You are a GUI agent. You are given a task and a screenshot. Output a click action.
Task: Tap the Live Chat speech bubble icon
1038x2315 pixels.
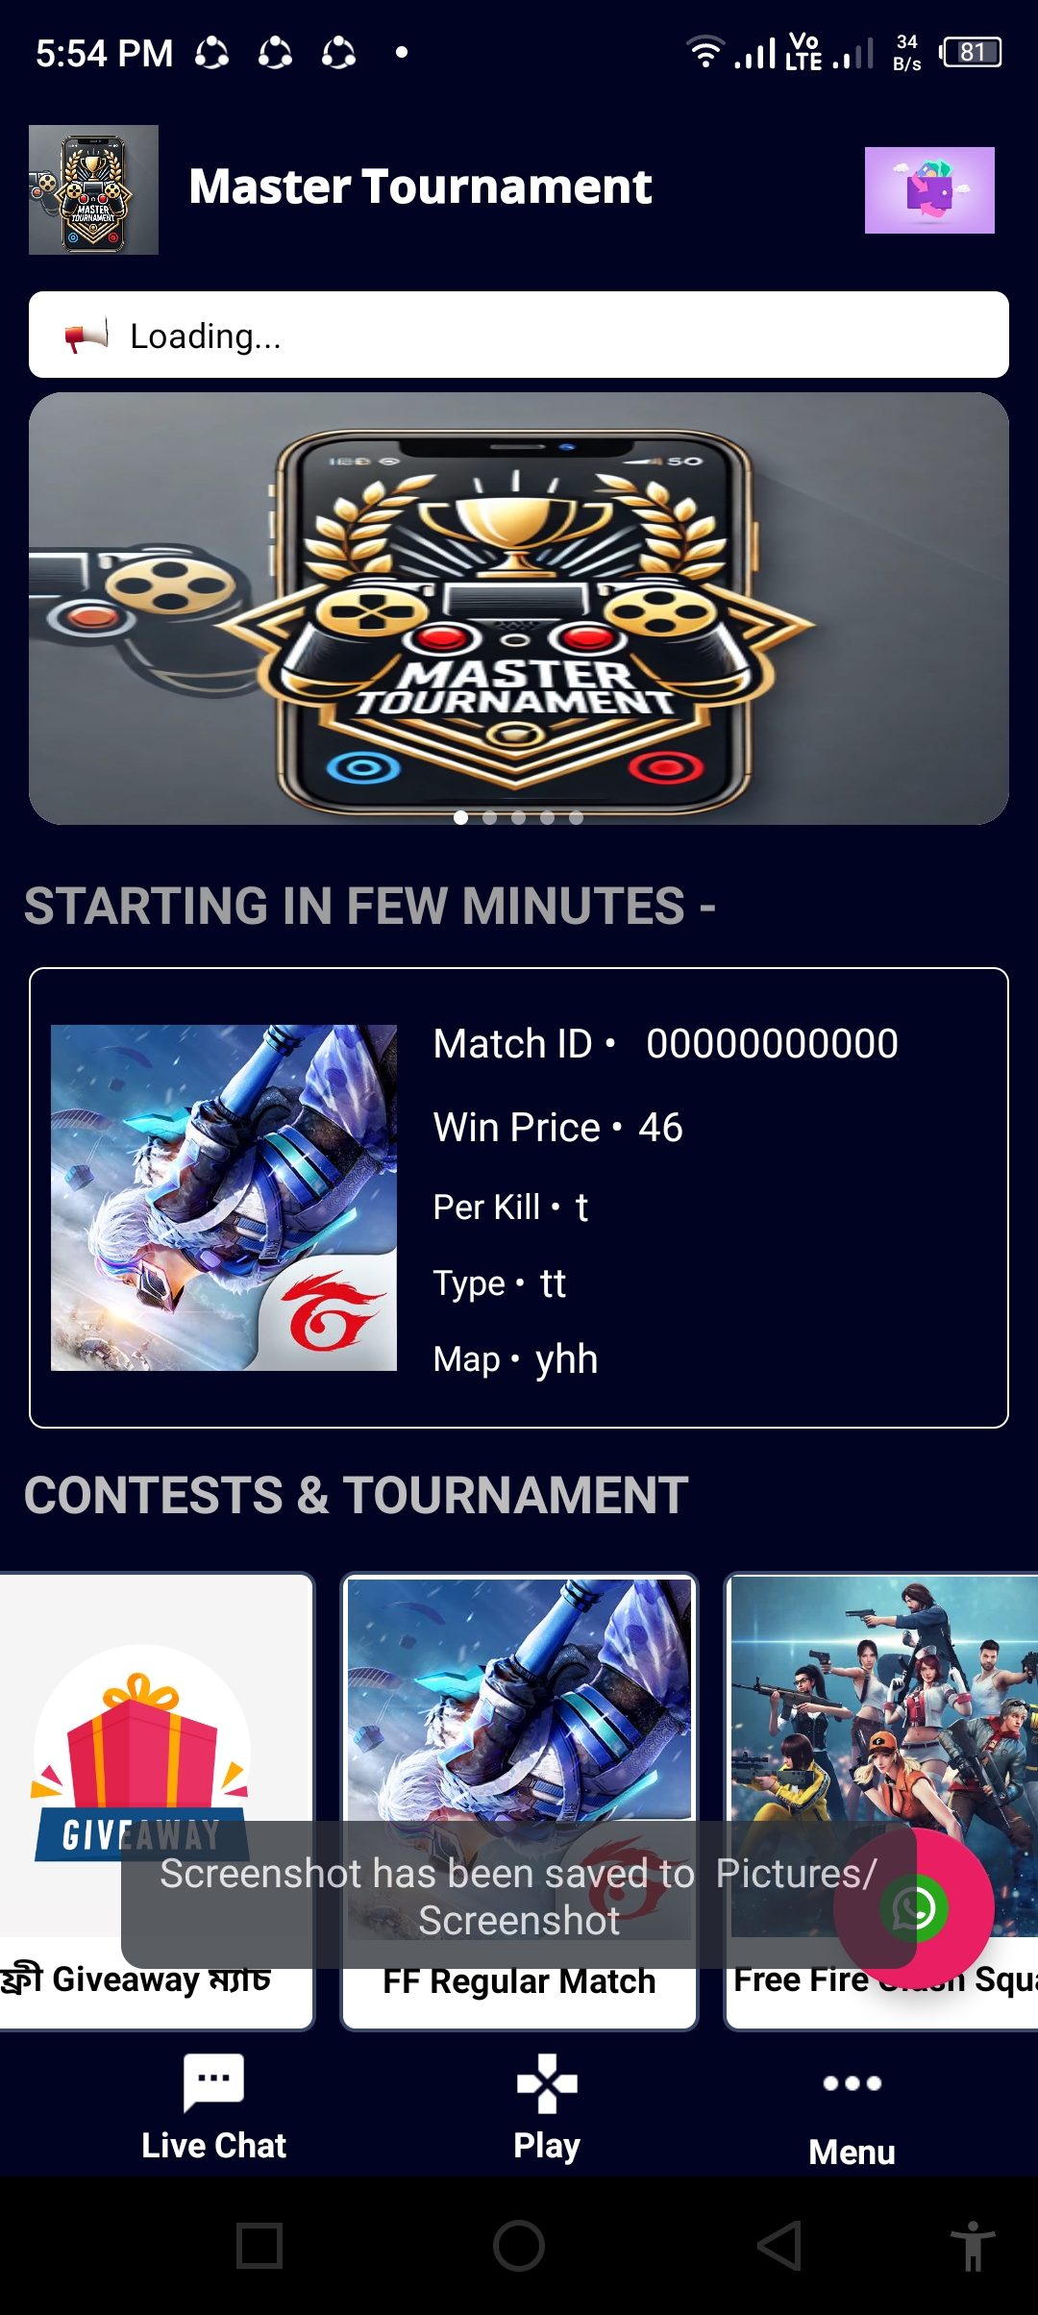tap(213, 2081)
